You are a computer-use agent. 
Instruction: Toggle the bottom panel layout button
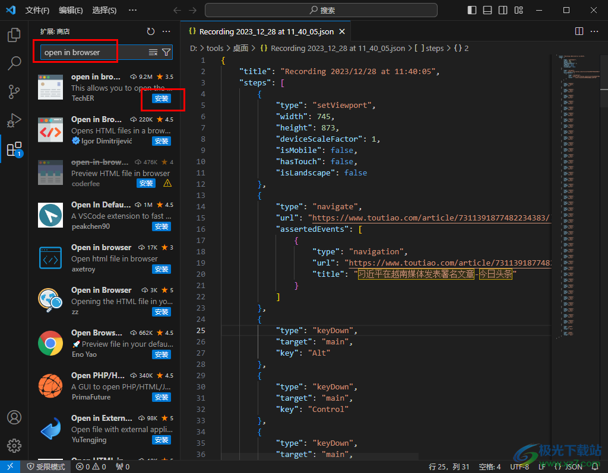tap(487, 10)
